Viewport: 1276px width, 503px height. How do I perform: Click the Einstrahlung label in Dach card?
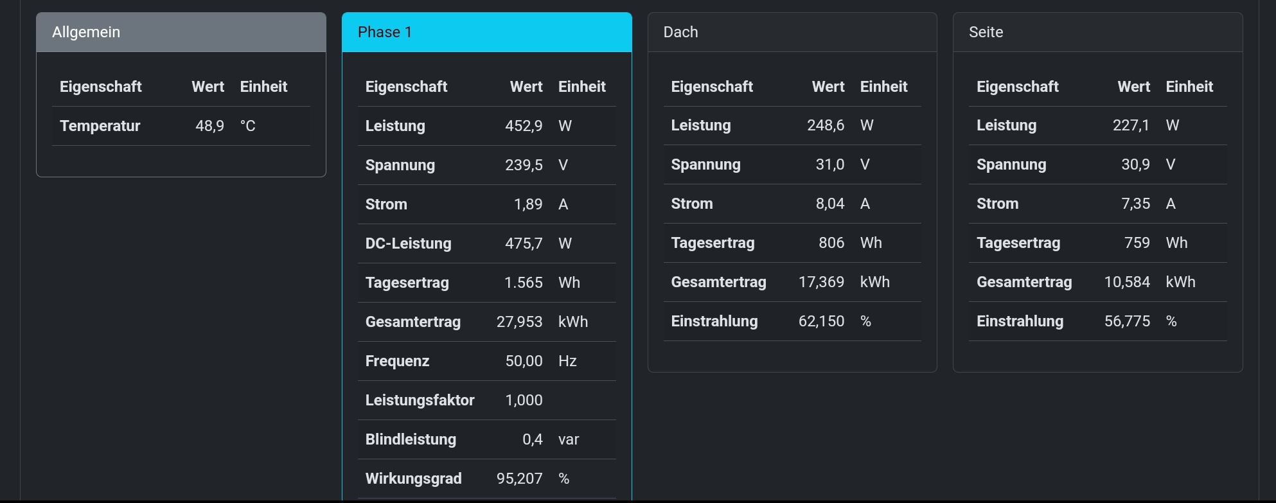714,321
